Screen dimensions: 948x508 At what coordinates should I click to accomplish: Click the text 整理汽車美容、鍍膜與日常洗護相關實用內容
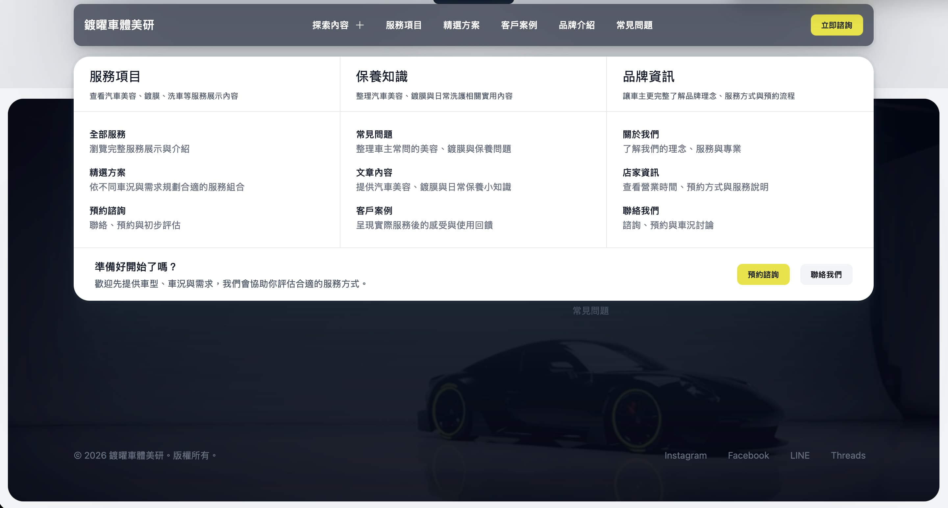pyautogui.click(x=434, y=96)
